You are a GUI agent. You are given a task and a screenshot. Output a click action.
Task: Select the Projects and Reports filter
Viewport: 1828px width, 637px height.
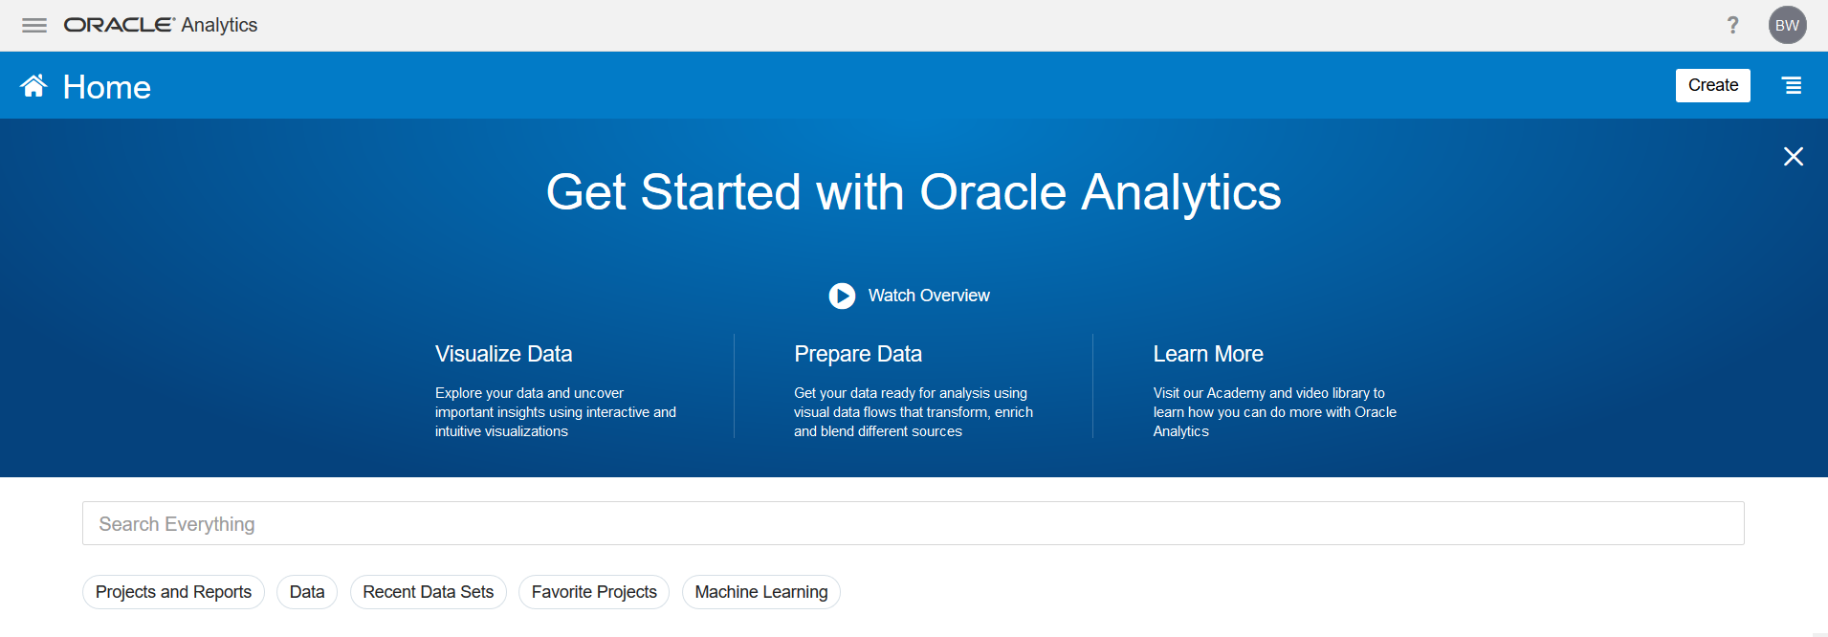(173, 592)
